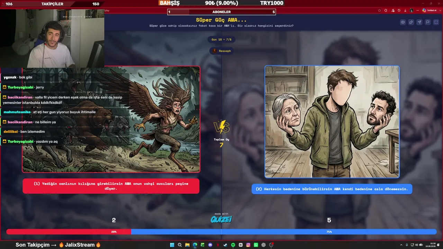Click the music note media icon in browser toolbar
The height and width of the screenshot is (249, 443).
(392, 10)
